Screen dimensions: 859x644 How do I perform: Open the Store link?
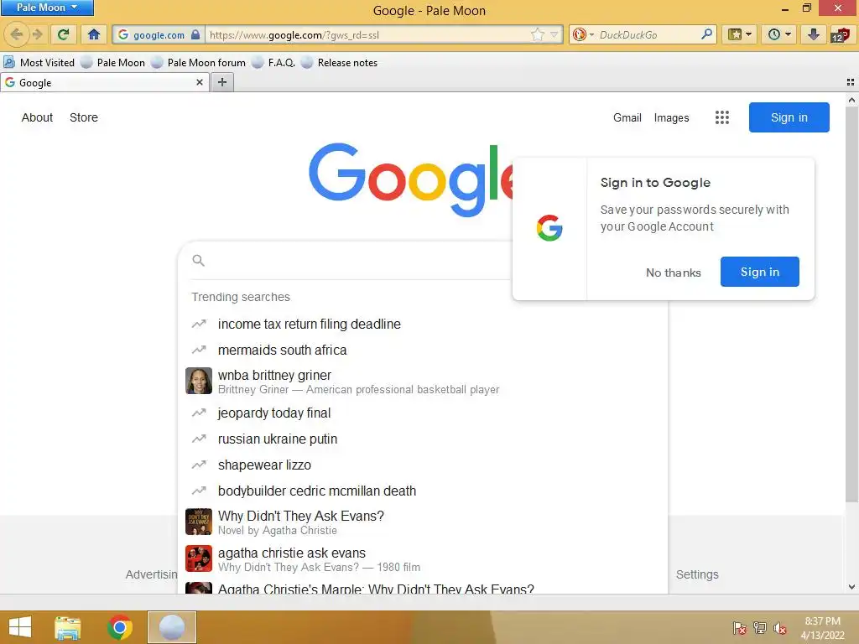(x=84, y=117)
